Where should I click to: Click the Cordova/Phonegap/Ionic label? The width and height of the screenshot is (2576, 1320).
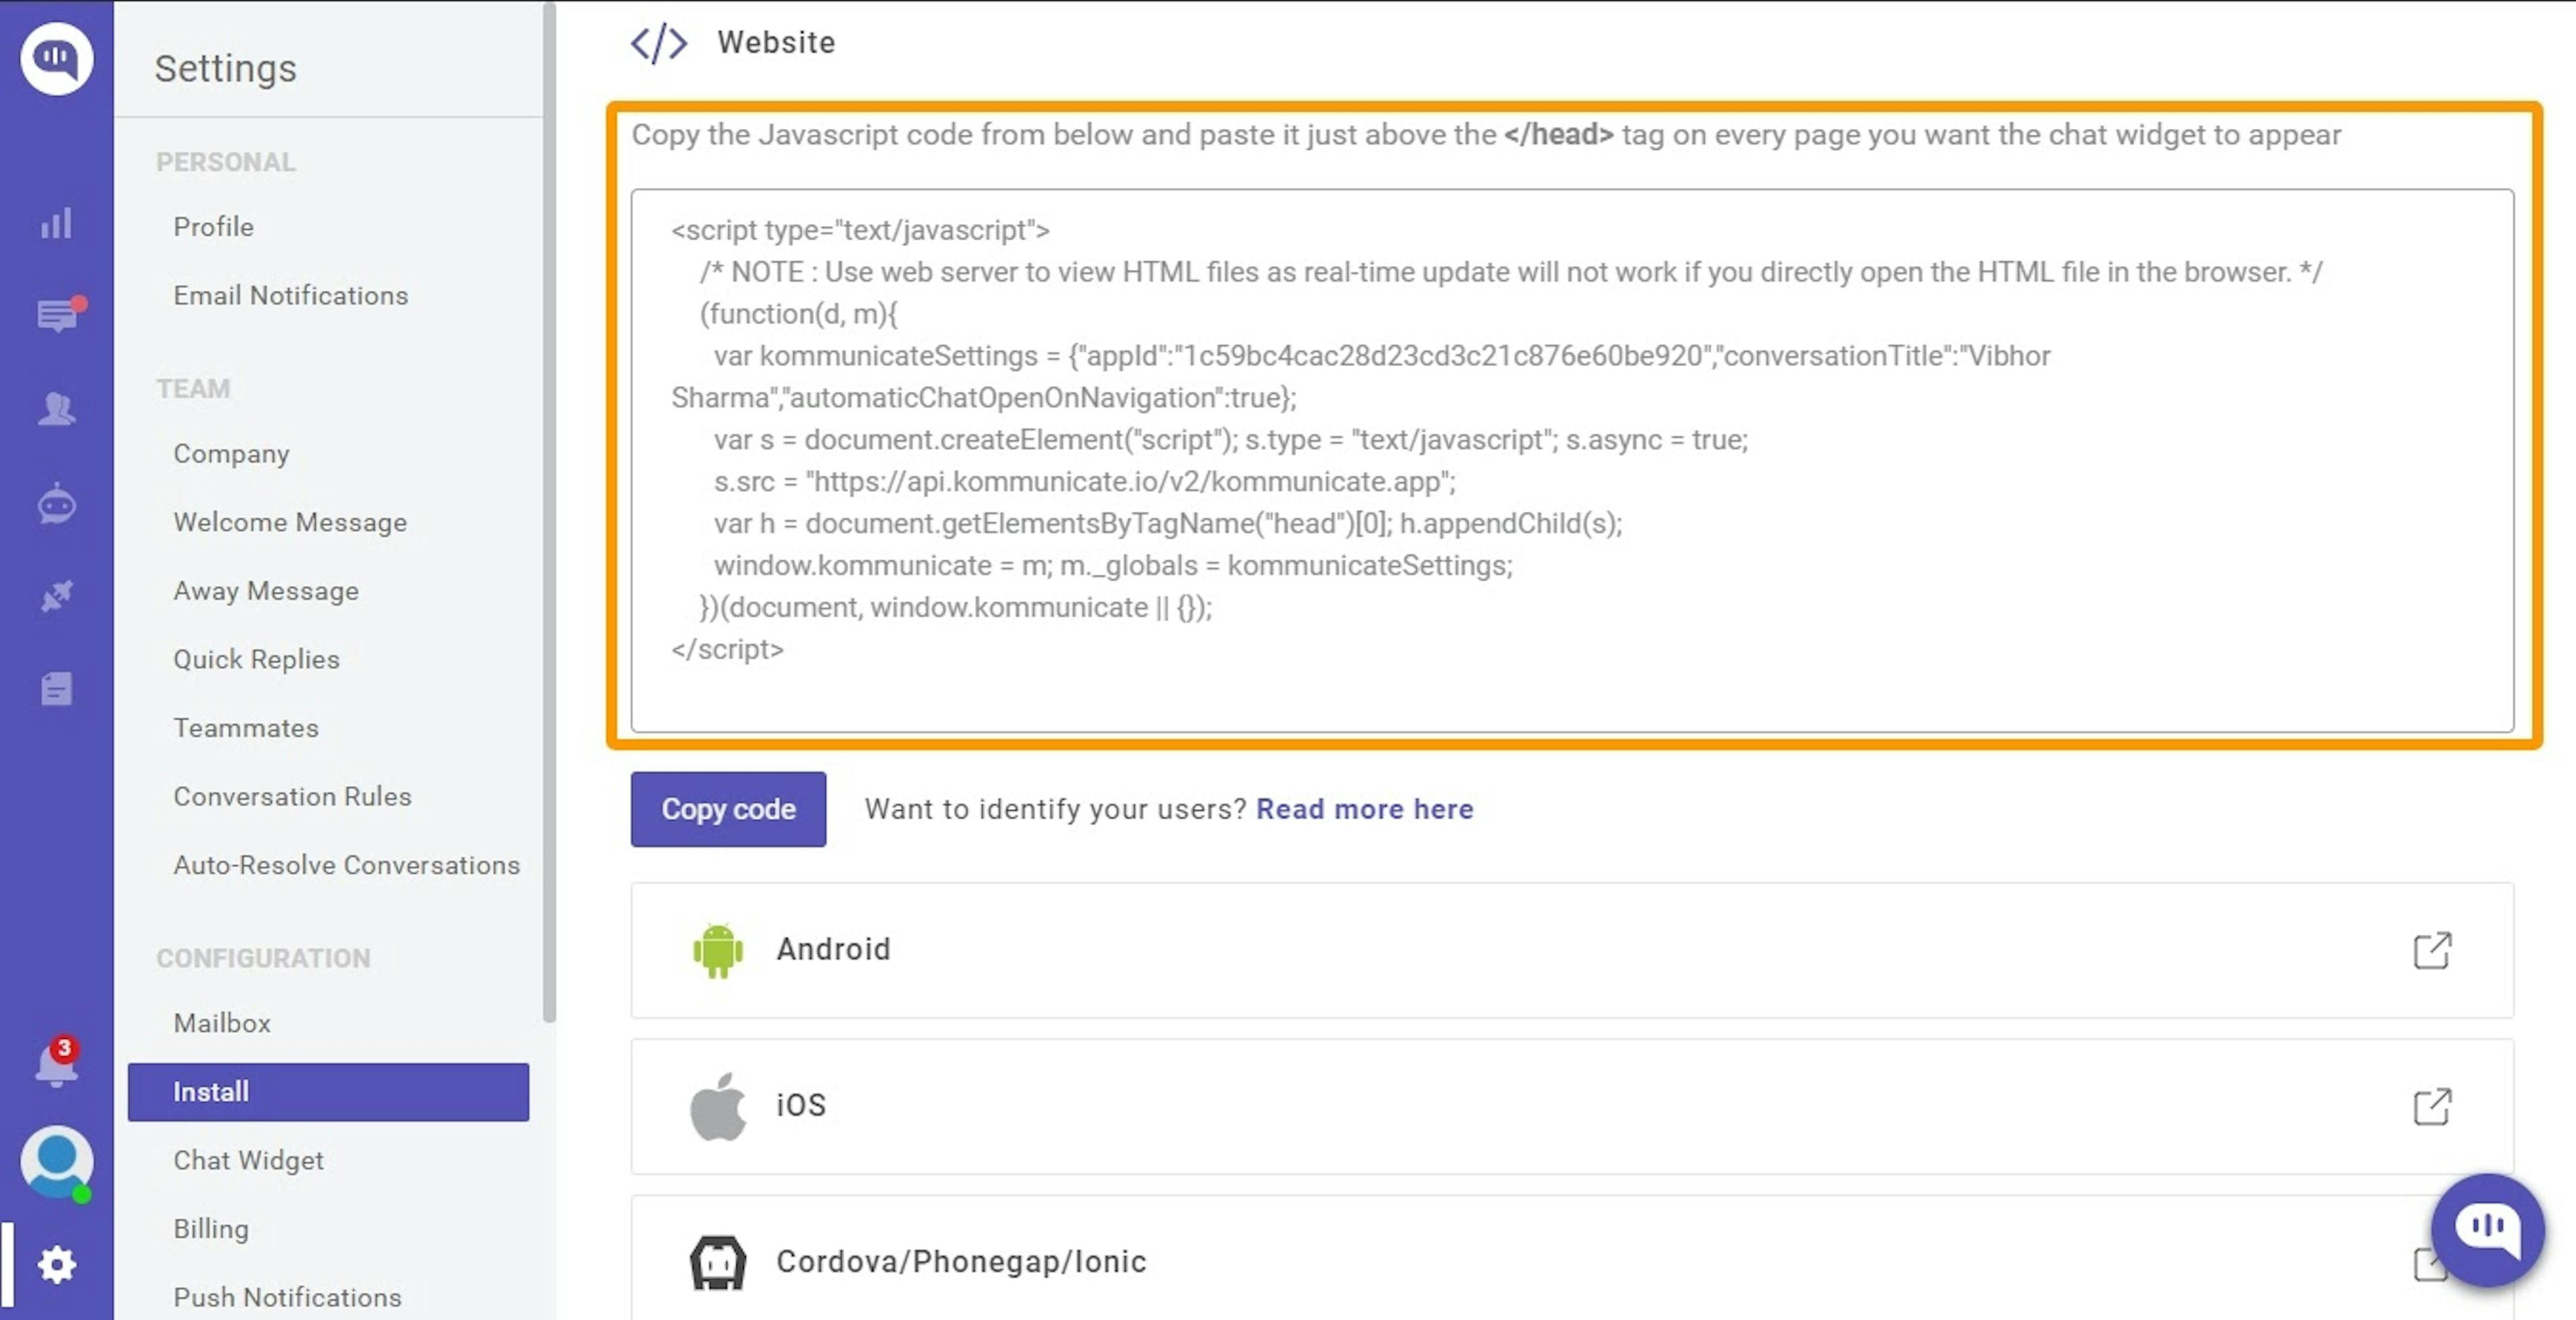pos(962,1261)
